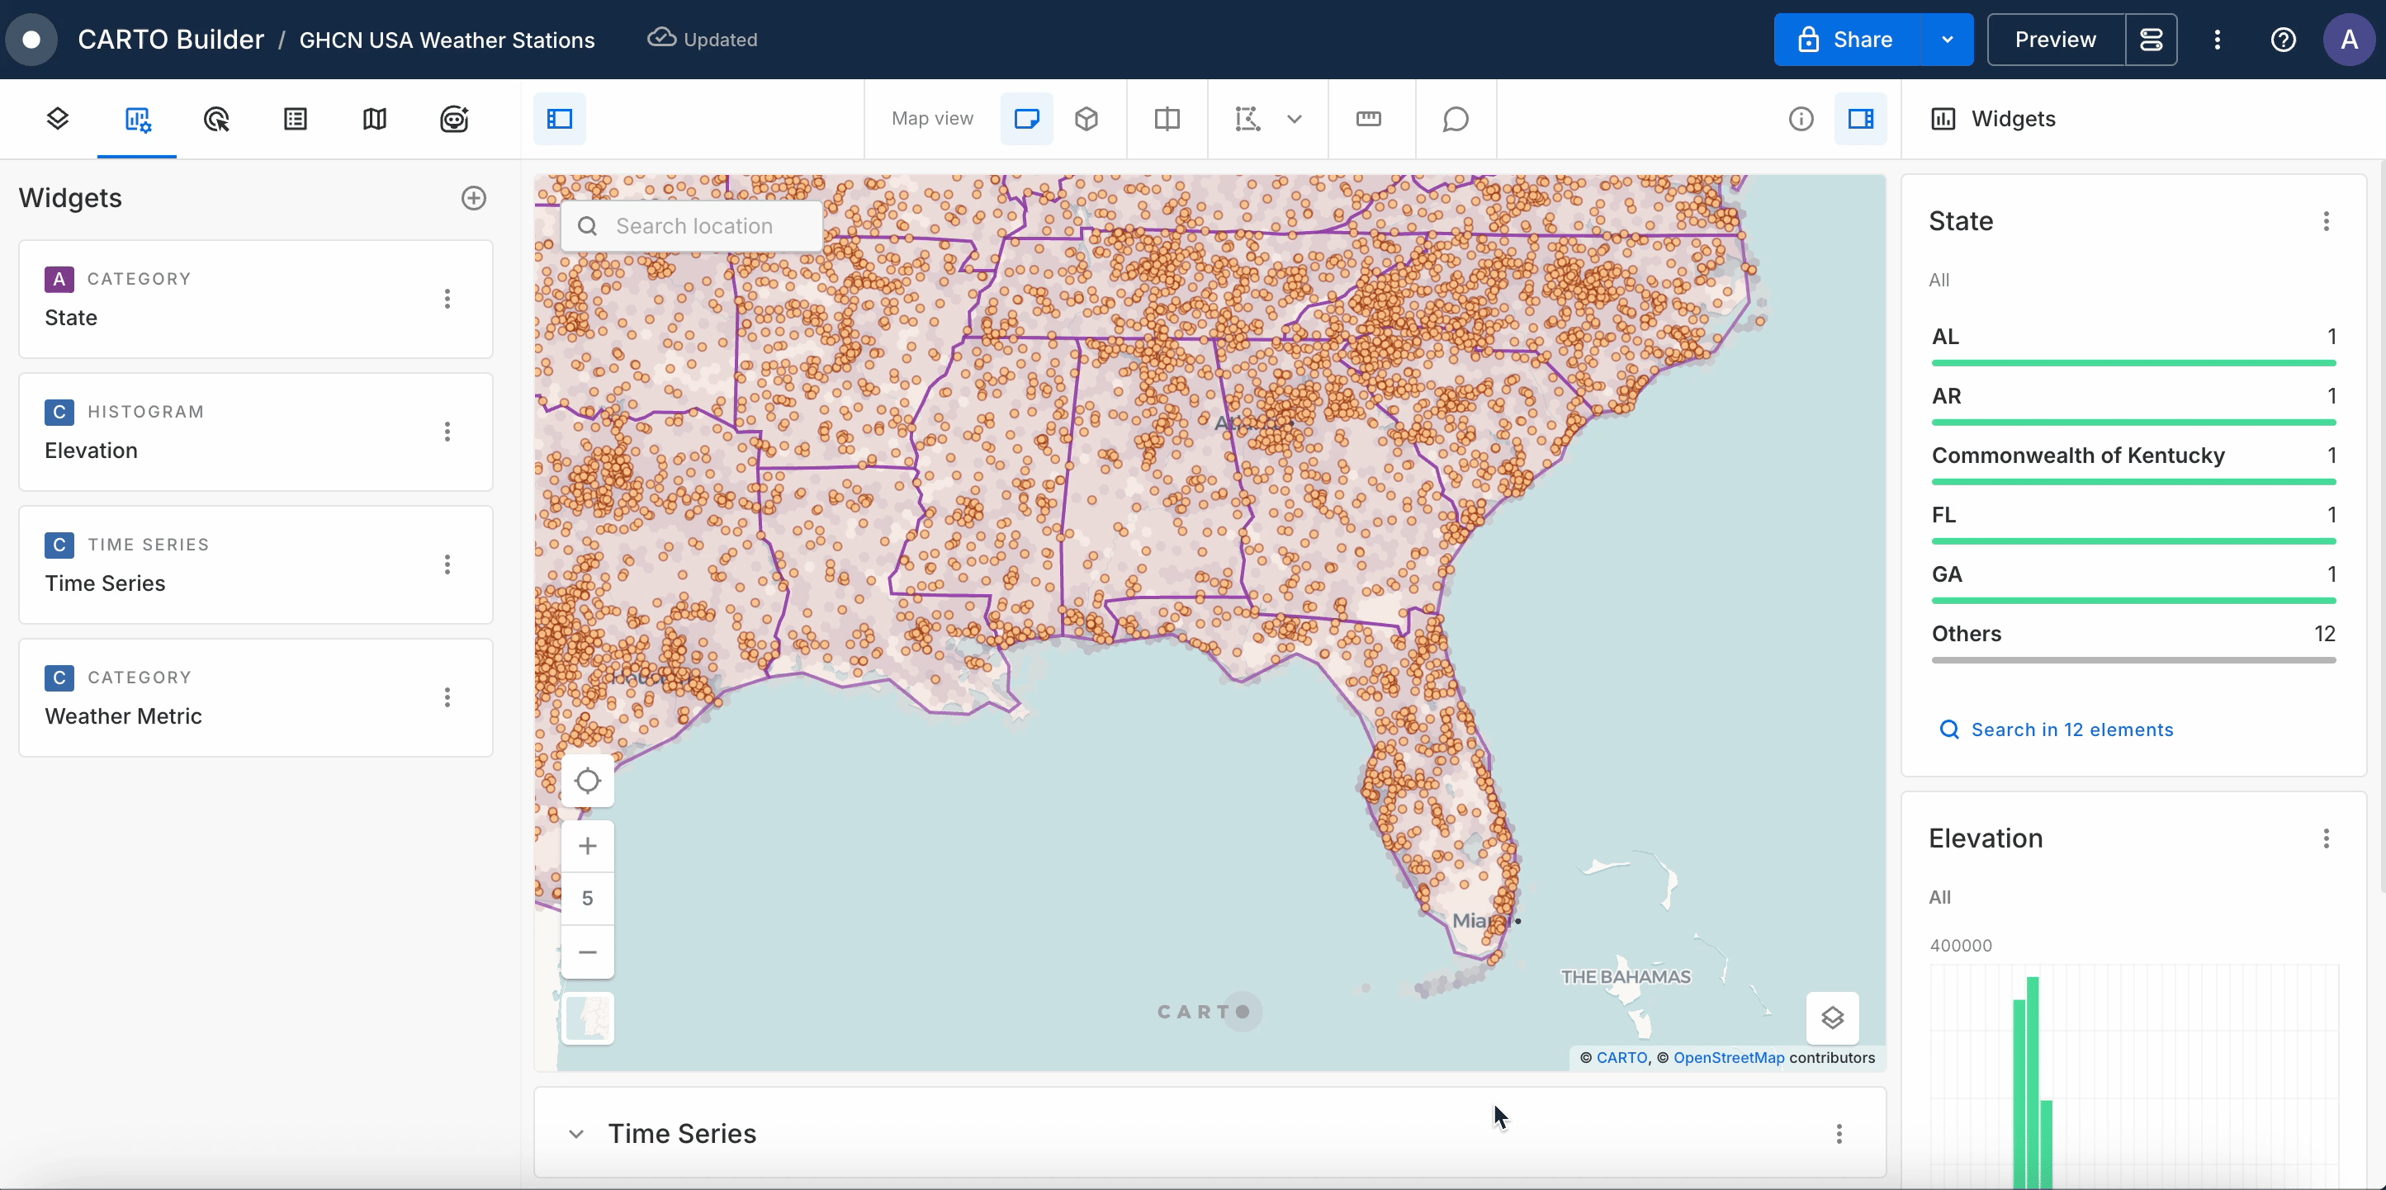This screenshot has height=1190, width=2386.
Task: Expand the feature selection tool dropdown
Action: tap(1295, 119)
